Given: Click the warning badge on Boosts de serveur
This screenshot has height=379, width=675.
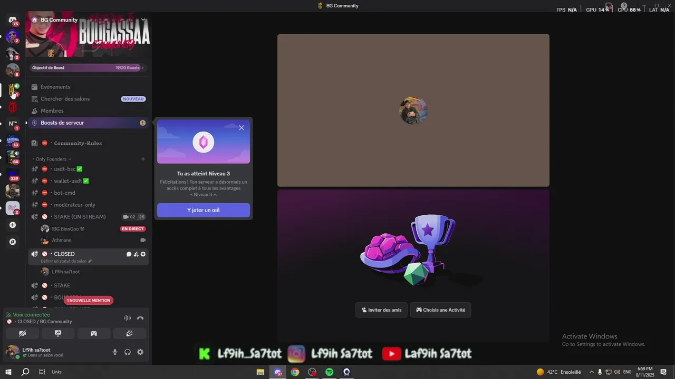Looking at the screenshot, I should coord(142,123).
